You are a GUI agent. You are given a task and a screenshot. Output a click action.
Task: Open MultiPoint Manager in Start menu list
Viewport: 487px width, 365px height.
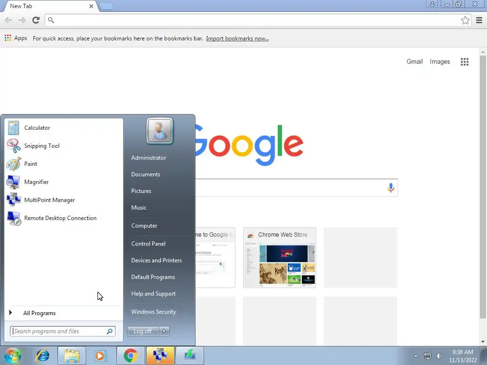64,200
